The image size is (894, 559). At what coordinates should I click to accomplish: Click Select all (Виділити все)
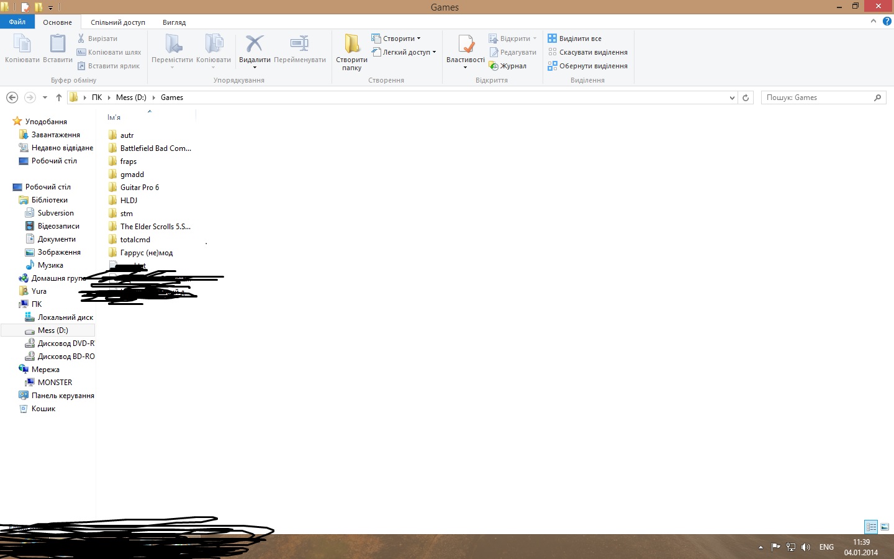575,39
